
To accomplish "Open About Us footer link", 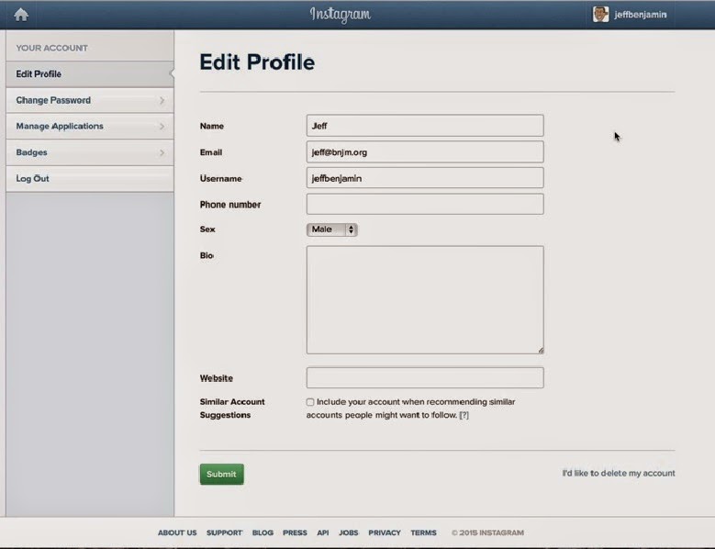I will tap(177, 532).
